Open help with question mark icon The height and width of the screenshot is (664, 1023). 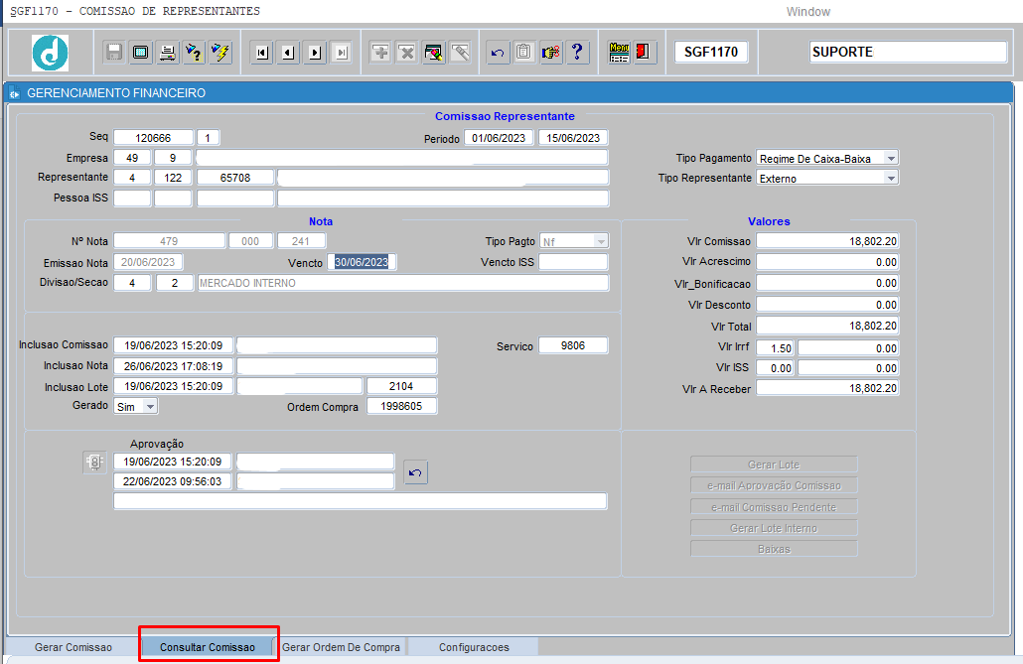click(x=577, y=53)
